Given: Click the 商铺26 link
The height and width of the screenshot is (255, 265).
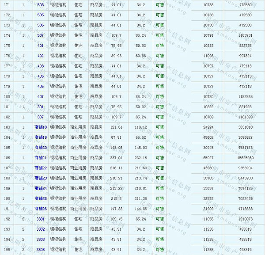Looking at the screenshot, I should 40,209.
